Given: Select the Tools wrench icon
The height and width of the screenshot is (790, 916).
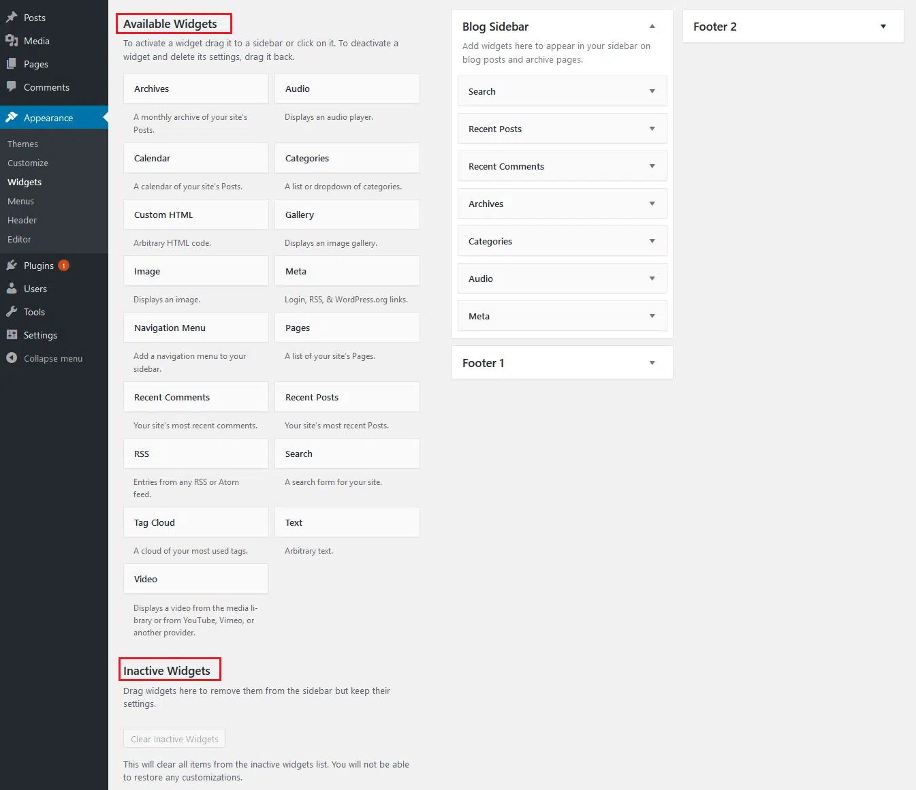Looking at the screenshot, I should point(11,311).
